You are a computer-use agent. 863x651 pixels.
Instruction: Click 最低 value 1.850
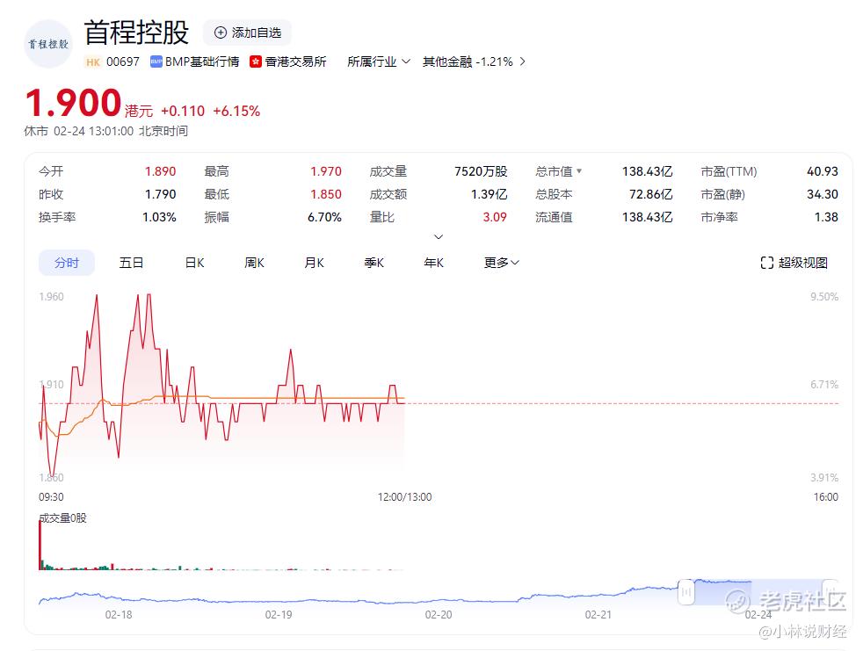pyautogui.click(x=326, y=194)
